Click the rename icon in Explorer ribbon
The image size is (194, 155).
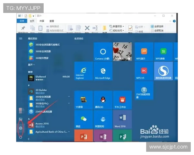pos(95,28)
